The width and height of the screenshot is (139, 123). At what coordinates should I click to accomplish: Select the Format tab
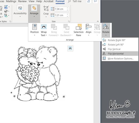(60, 1)
